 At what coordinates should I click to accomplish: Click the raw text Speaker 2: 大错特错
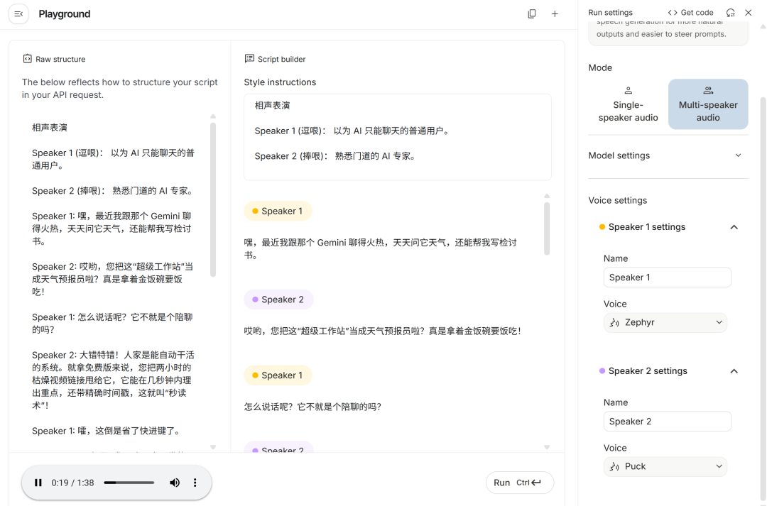113,380
